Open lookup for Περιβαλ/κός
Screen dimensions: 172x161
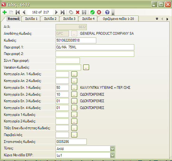pyautogui.click(x=74, y=135)
